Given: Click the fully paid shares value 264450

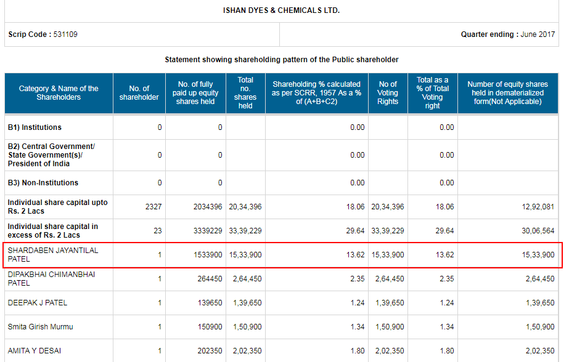Looking at the screenshot, I should click(x=210, y=279).
